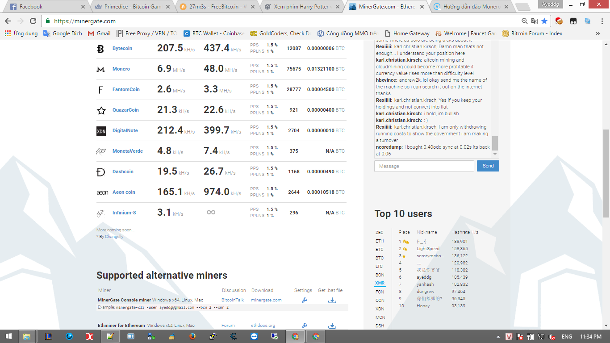Show hidden system tray icons
The width and height of the screenshot is (610, 343).
click(498, 337)
